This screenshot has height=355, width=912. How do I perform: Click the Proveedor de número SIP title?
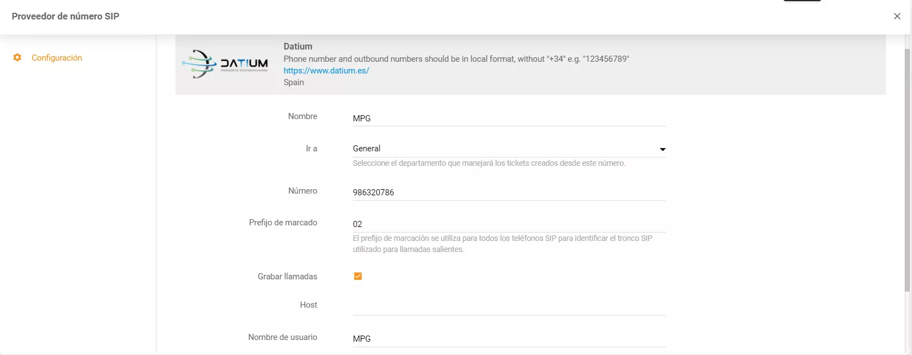click(x=66, y=16)
